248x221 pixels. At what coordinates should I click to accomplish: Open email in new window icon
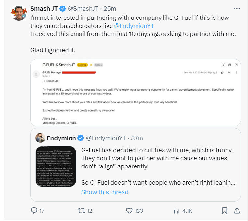pos(236,65)
